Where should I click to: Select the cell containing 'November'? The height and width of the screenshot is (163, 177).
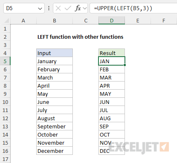(55, 143)
